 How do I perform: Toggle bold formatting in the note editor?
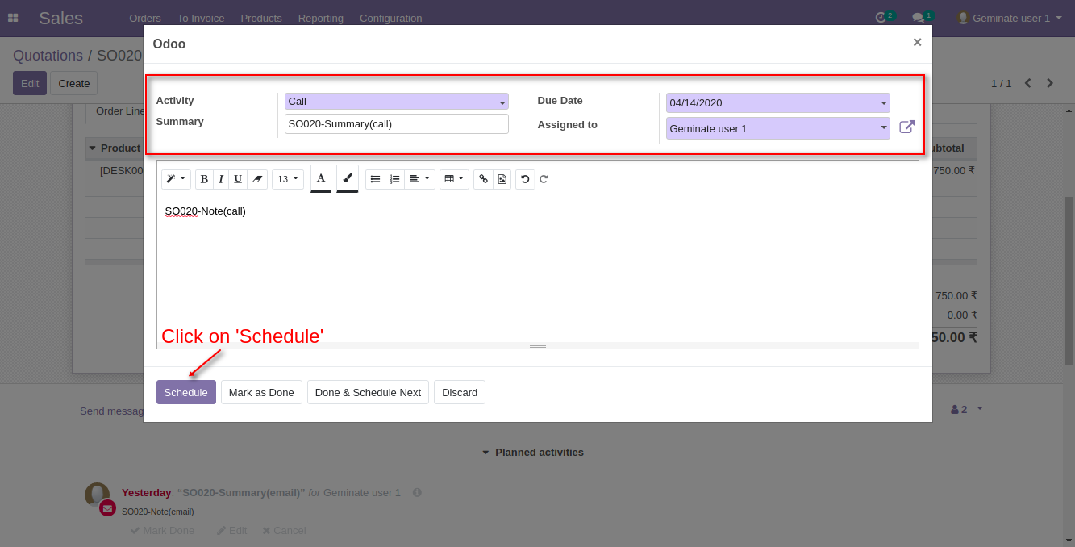pos(204,179)
